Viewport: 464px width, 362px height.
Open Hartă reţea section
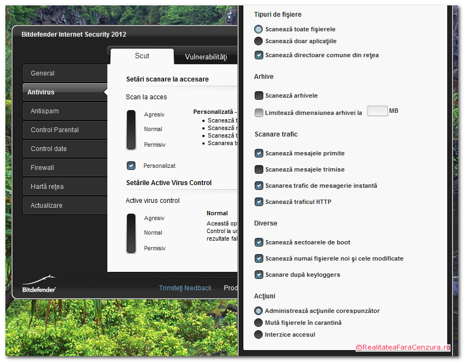tap(65, 187)
